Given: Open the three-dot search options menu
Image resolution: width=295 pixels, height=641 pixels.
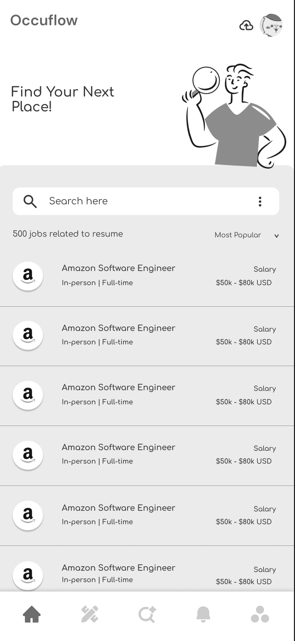Looking at the screenshot, I should [260, 201].
